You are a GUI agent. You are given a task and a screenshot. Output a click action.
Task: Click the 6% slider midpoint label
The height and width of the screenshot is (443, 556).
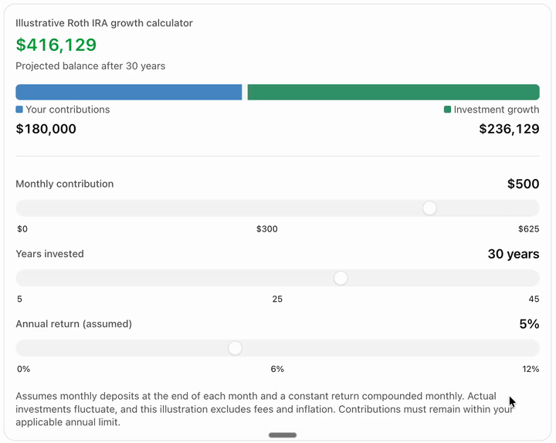point(277,369)
